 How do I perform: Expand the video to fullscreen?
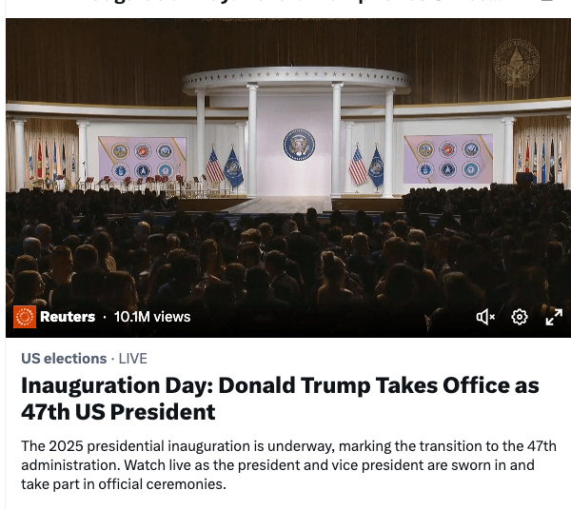pyautogui.click(x=554, y=317)
